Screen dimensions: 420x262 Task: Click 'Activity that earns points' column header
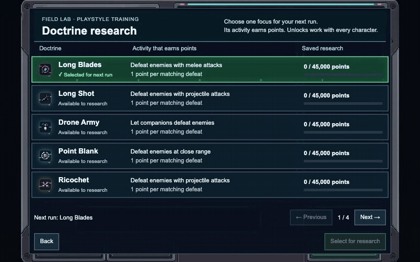(164, 48)
